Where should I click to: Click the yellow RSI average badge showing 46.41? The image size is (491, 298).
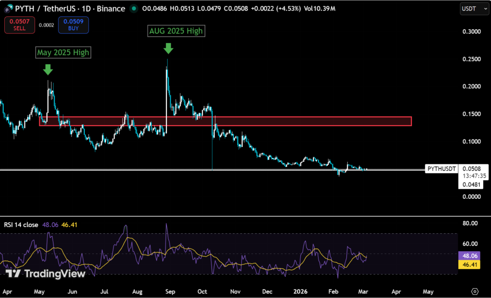tap(470, 264)
